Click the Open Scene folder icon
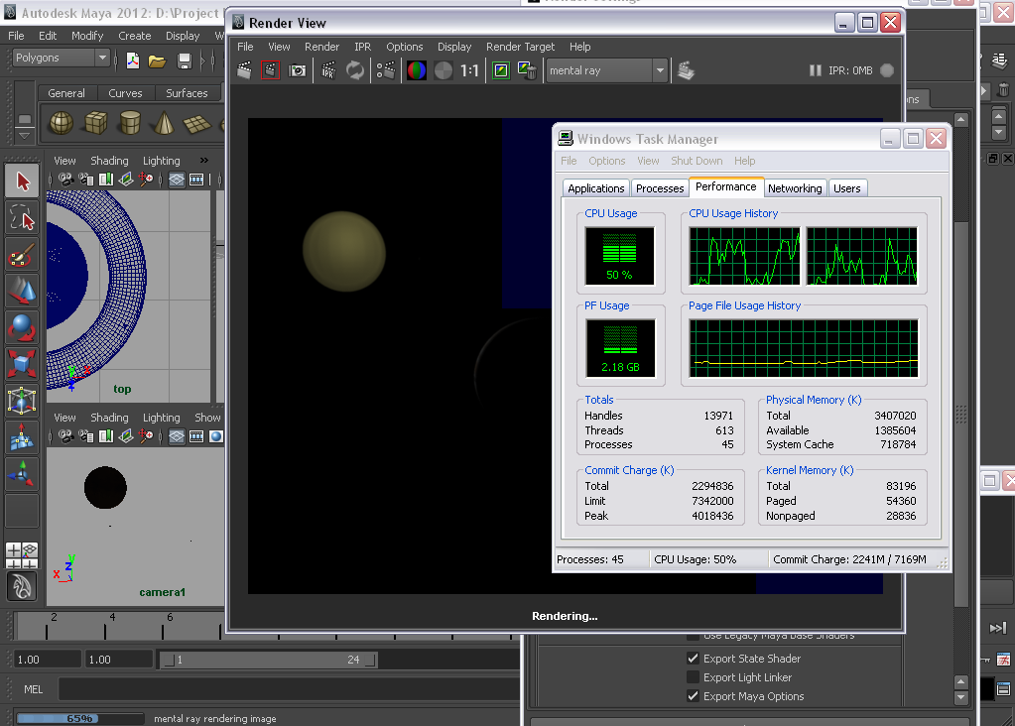This screenshot has height=726, width=1015. click(158, 60)
